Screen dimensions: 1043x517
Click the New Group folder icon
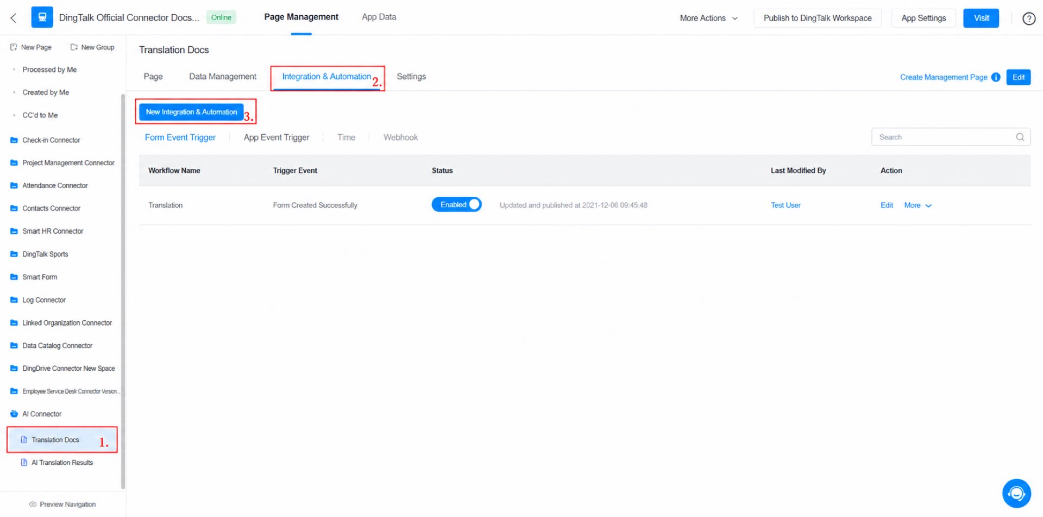(x=74, y=47)
